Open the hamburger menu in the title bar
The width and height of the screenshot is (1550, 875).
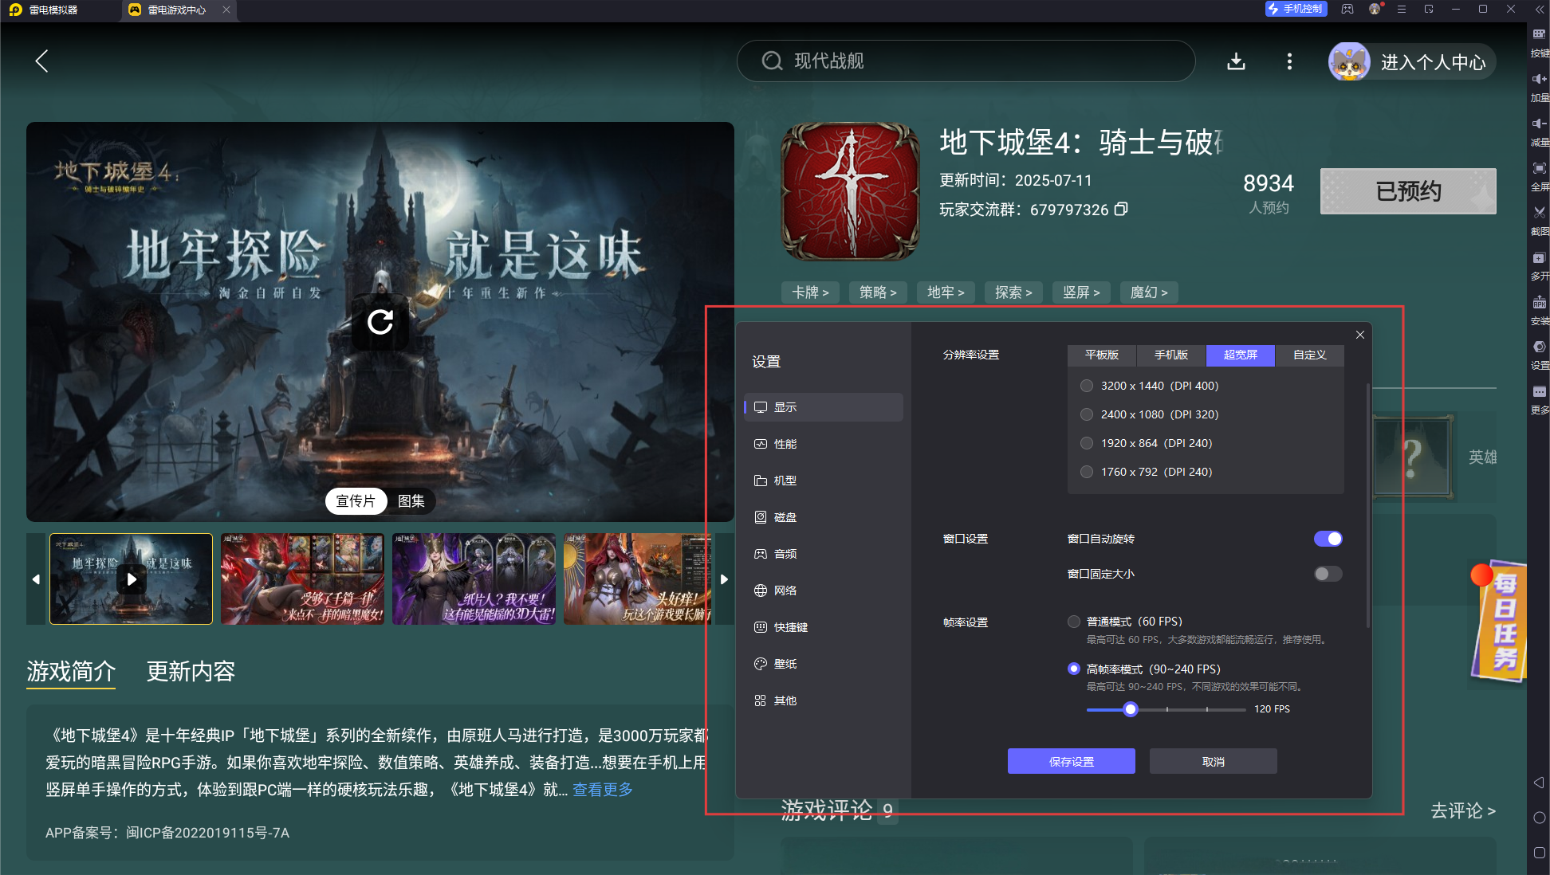click(1401, 10)
